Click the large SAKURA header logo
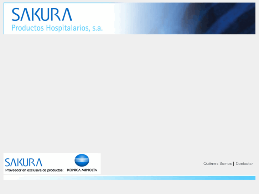The image size is (259, 194). click(x=42, y=15)
